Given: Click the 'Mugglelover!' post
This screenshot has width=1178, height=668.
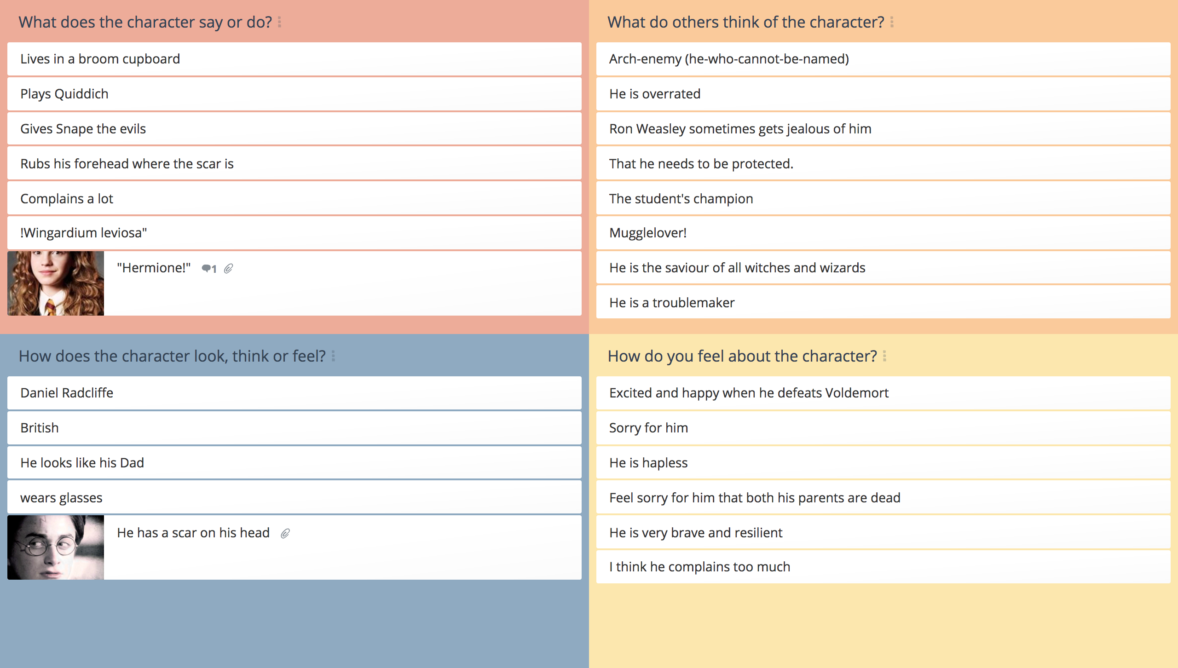Looking at the screenshot, I should pos(883,233).
